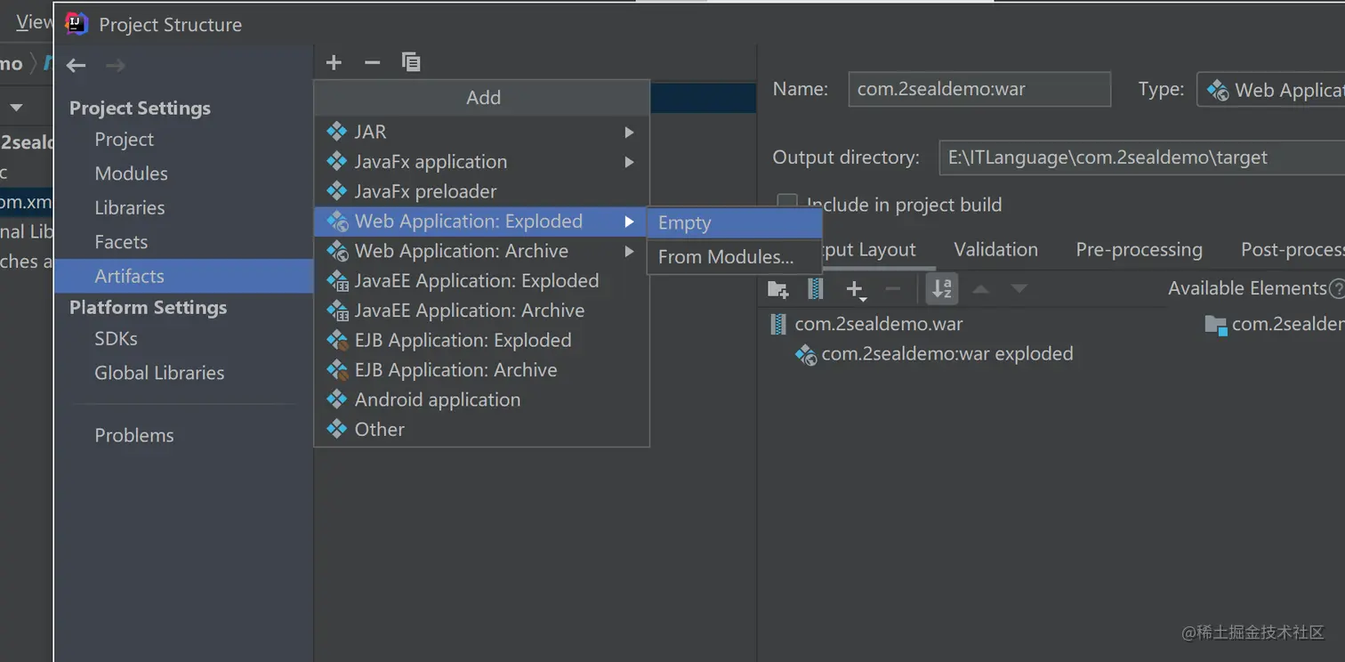The height and width of the screenshot is (662, 1345).
Task: Open Global Libraries settings page
Action: (x=159, y=373)
